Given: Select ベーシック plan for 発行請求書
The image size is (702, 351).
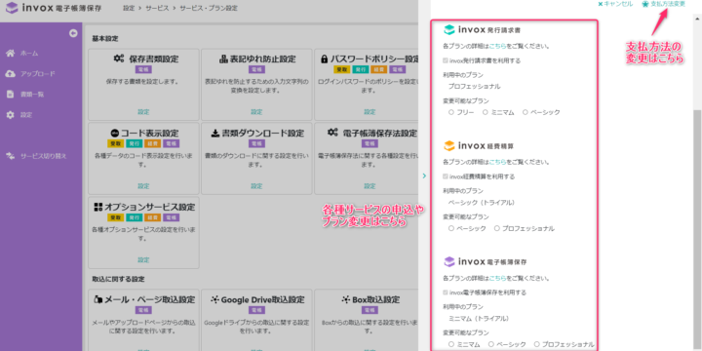Looking at the screenshot, I should 526,112.
